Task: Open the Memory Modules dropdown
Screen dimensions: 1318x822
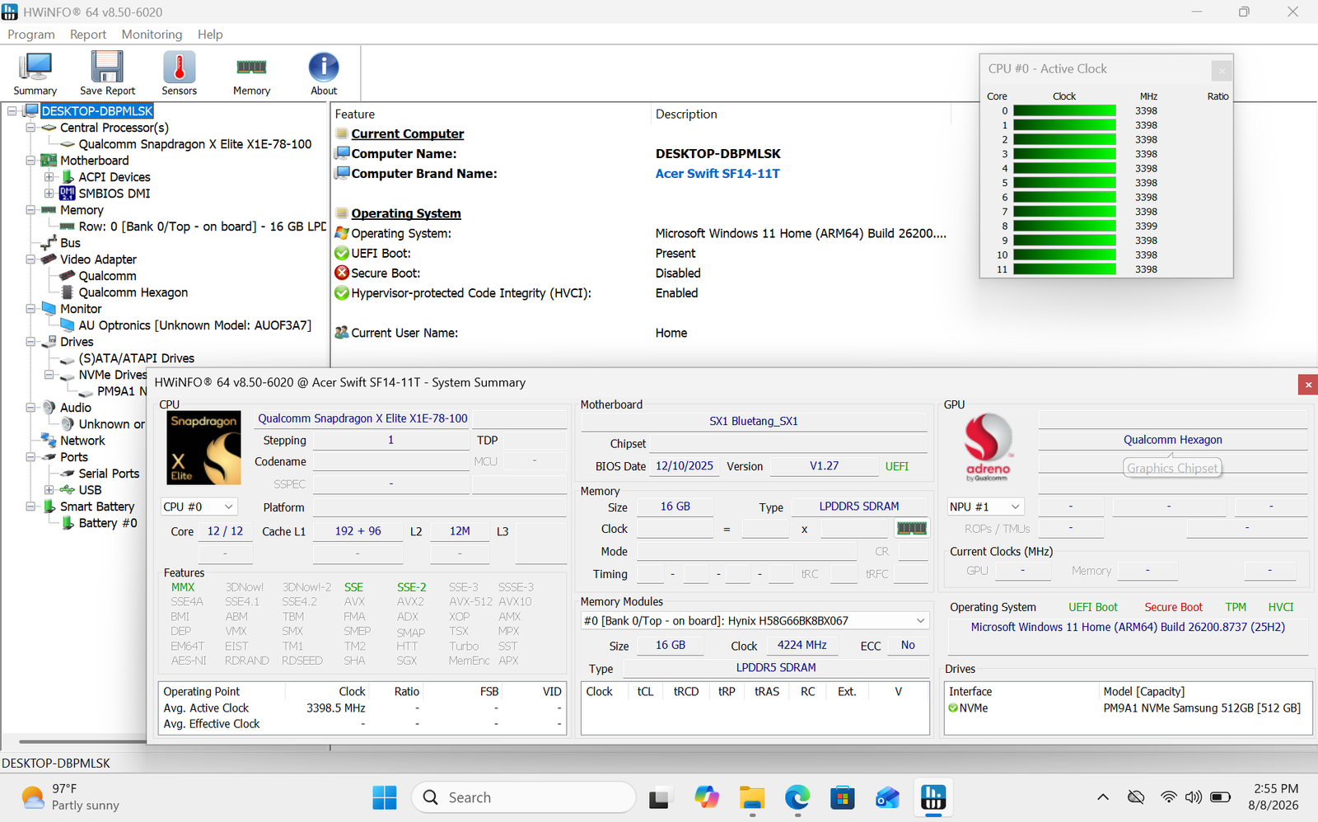Action: (x=755, y=620)
